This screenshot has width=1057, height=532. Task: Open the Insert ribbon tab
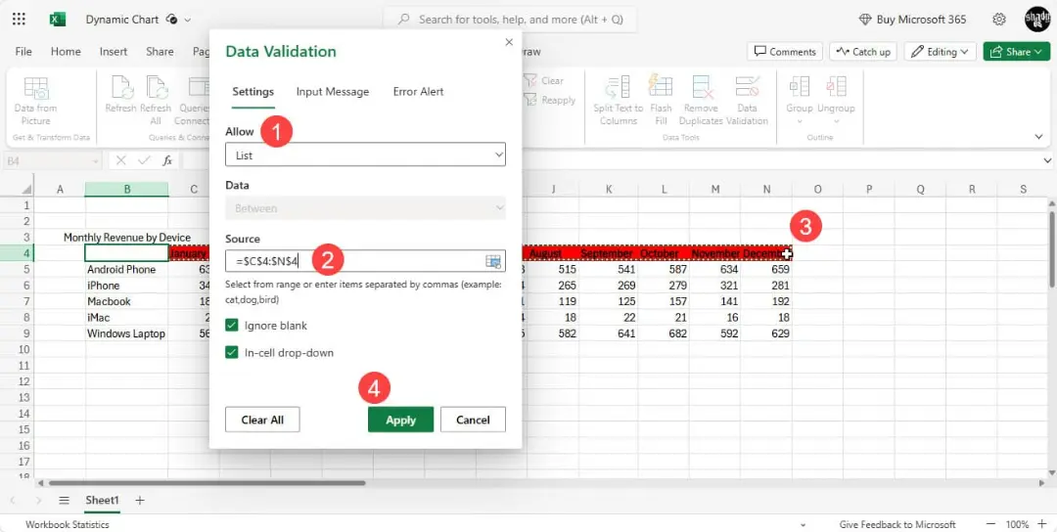tap(114, 52)
